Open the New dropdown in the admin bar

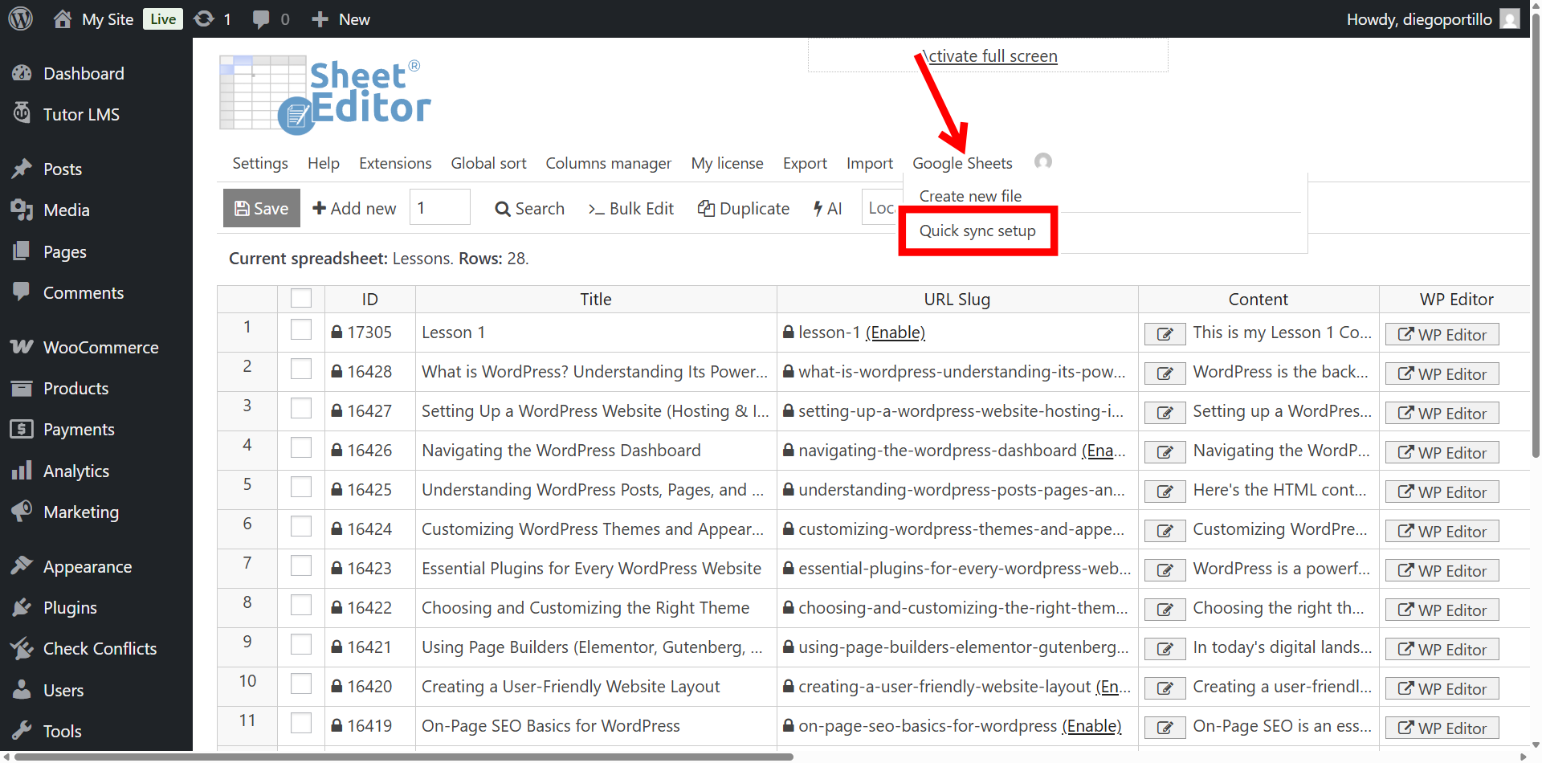[340, 18]
